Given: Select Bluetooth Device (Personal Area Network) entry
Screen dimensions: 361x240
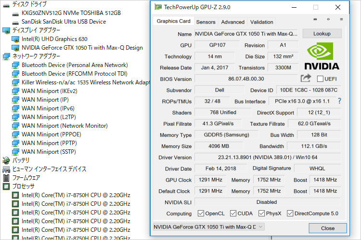Looking at the screenshot, I should (x=75, y=65).
